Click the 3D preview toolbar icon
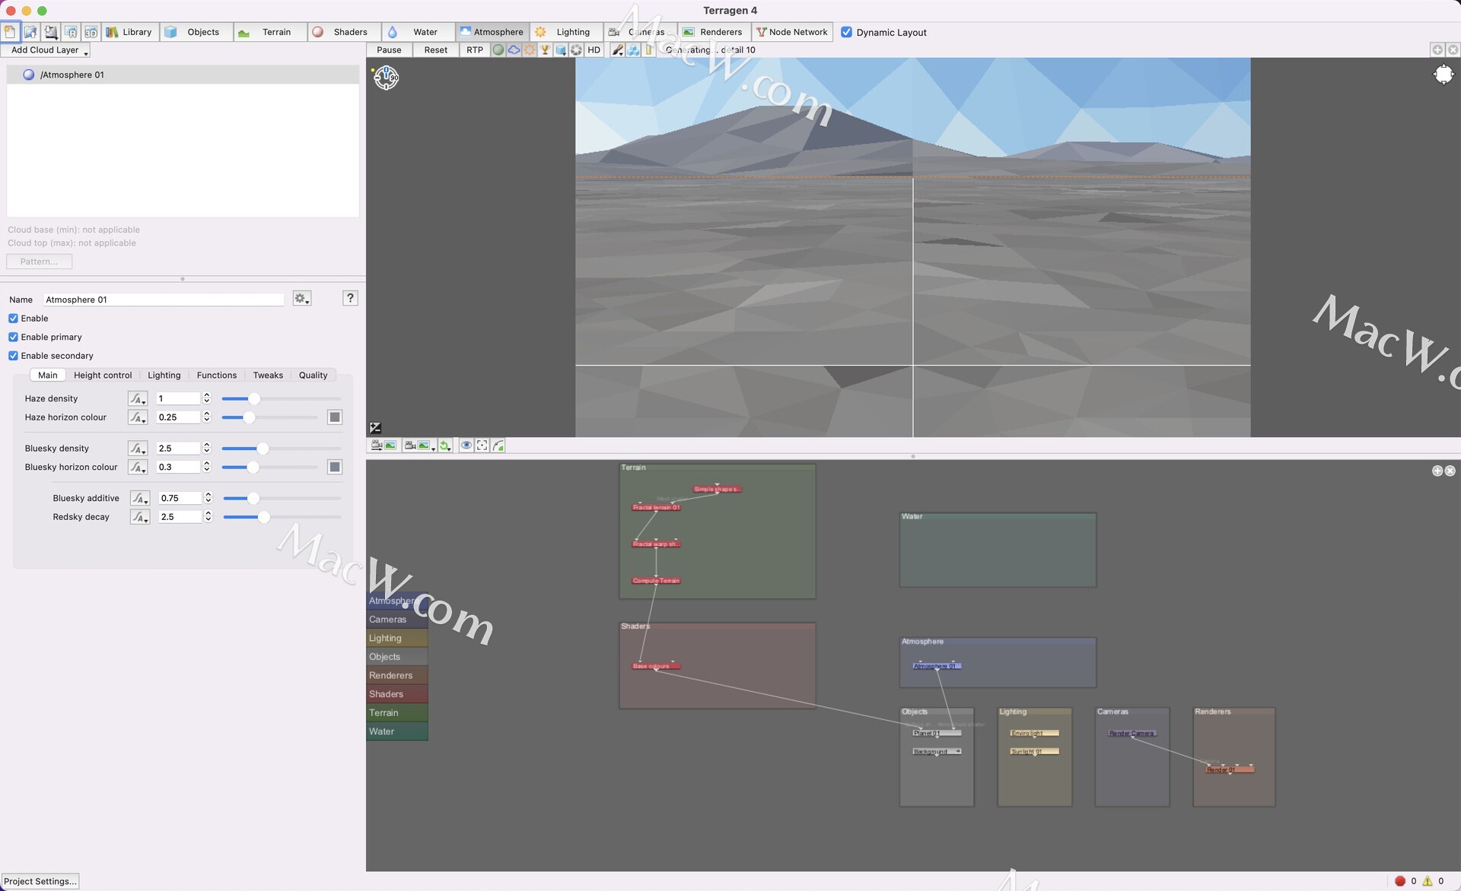Viewport: 1461px width, 891px height. [91, 32]
